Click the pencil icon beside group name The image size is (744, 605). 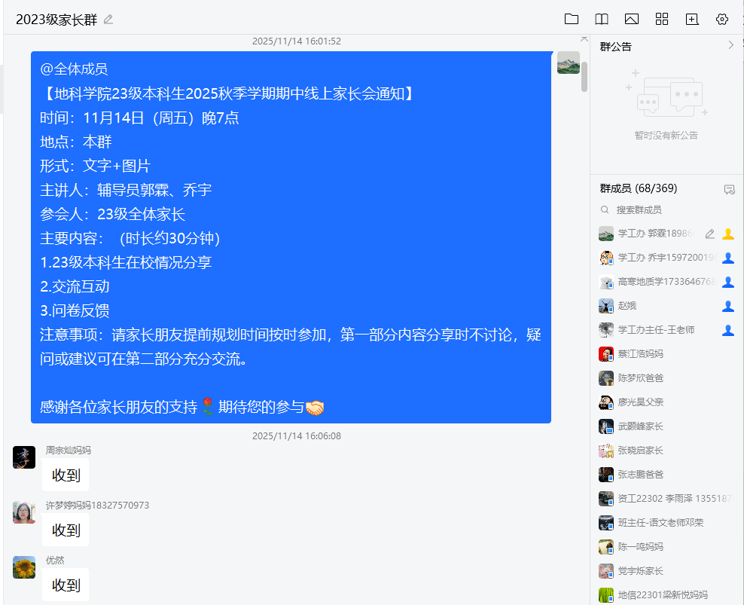108,20
